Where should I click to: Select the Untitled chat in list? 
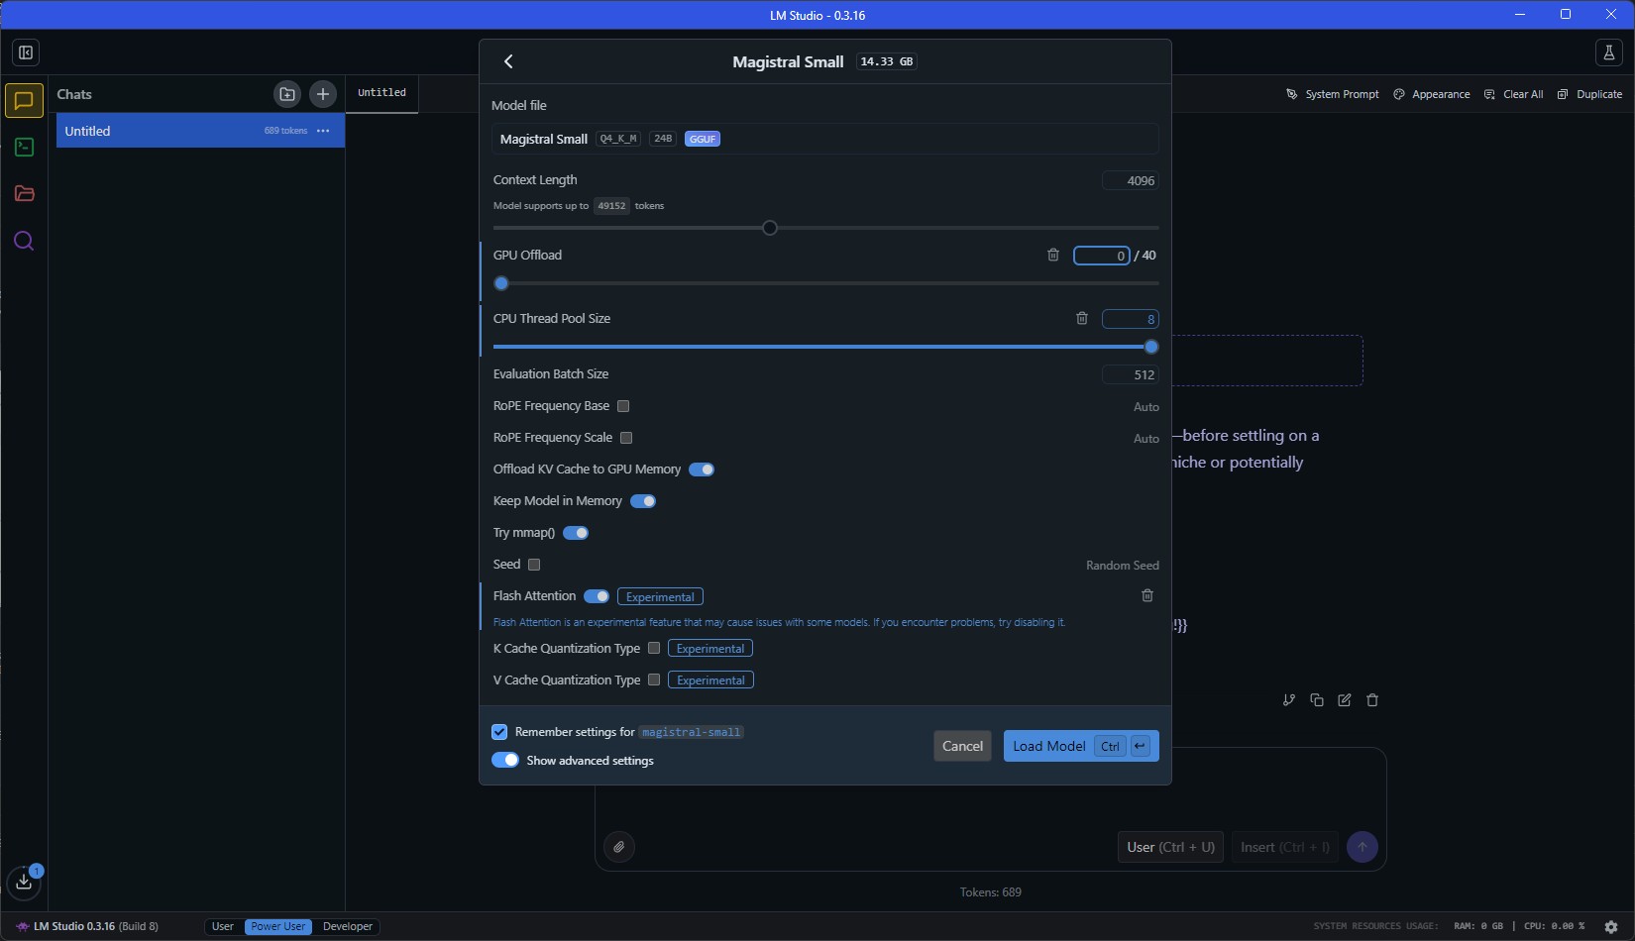point(200,131)
